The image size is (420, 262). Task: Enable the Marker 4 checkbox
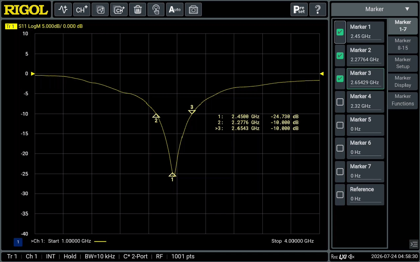340,102
